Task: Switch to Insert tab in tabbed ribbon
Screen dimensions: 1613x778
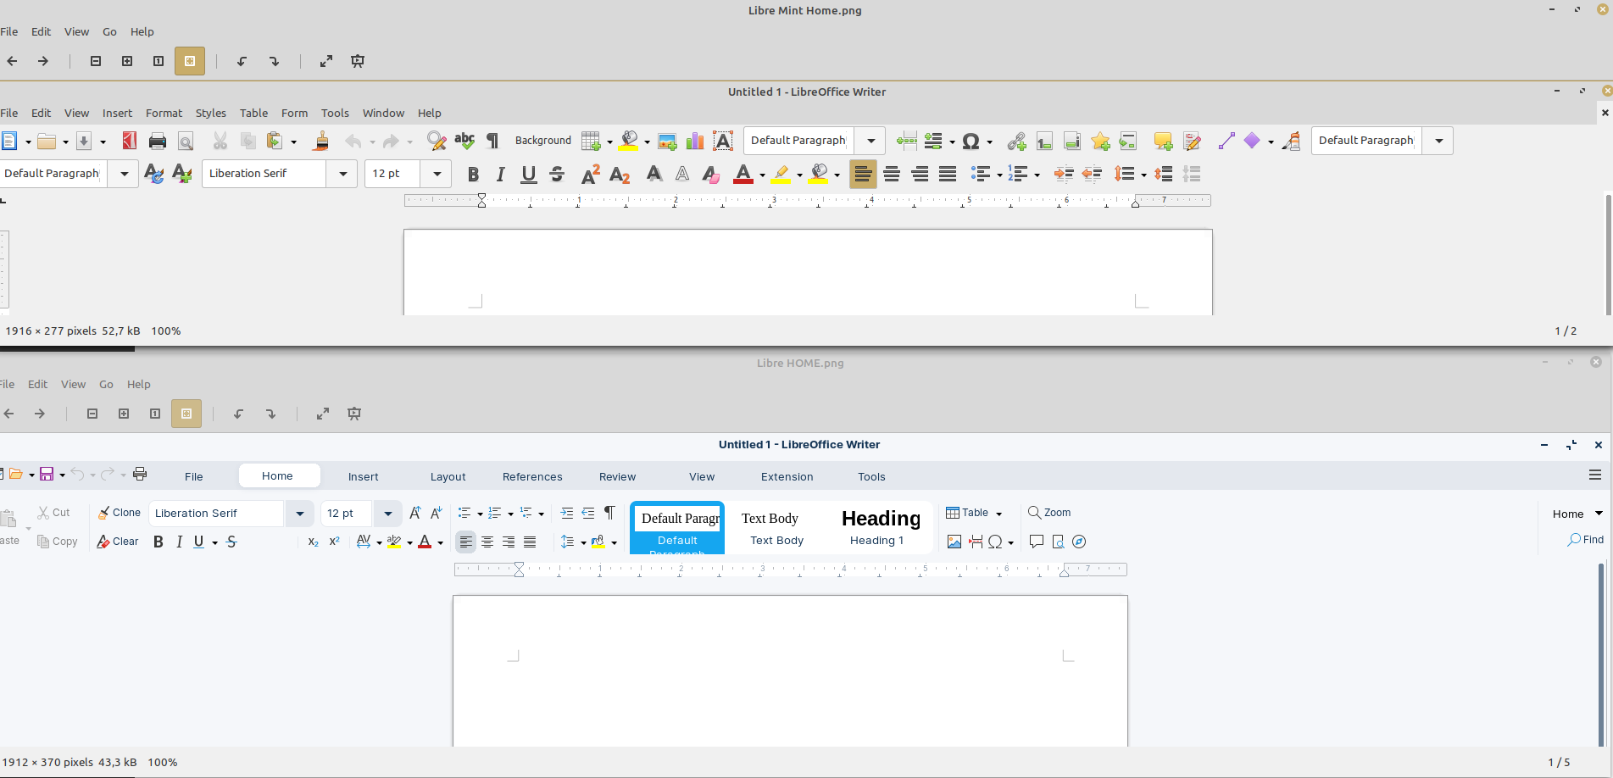Action: [363, 476]
